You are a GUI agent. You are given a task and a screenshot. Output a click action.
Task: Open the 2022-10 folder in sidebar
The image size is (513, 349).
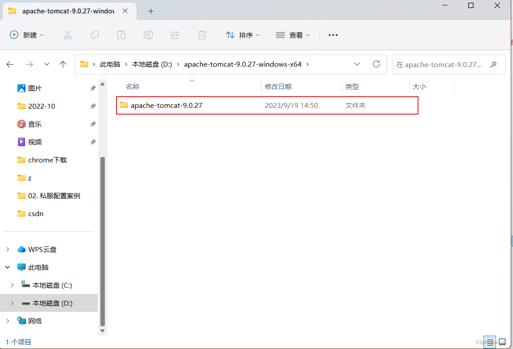click(42, 106)
